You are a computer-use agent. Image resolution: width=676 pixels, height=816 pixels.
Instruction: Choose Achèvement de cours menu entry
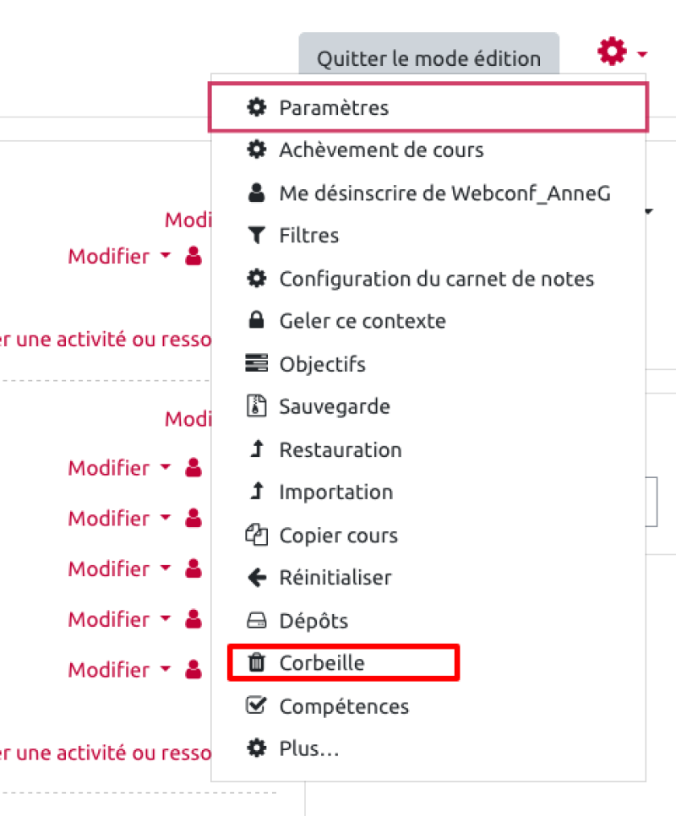pos(381,150)
